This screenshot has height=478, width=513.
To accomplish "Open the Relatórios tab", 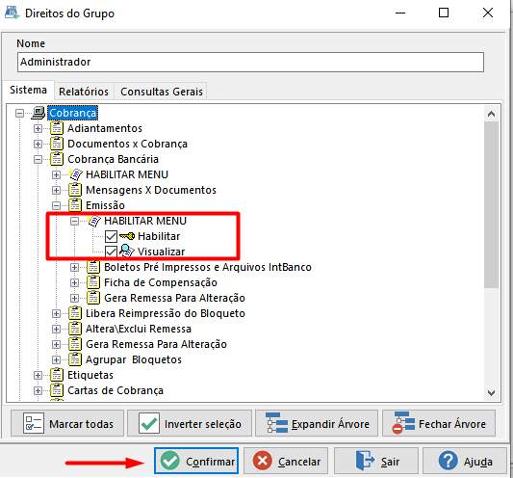I will point(84,92).
